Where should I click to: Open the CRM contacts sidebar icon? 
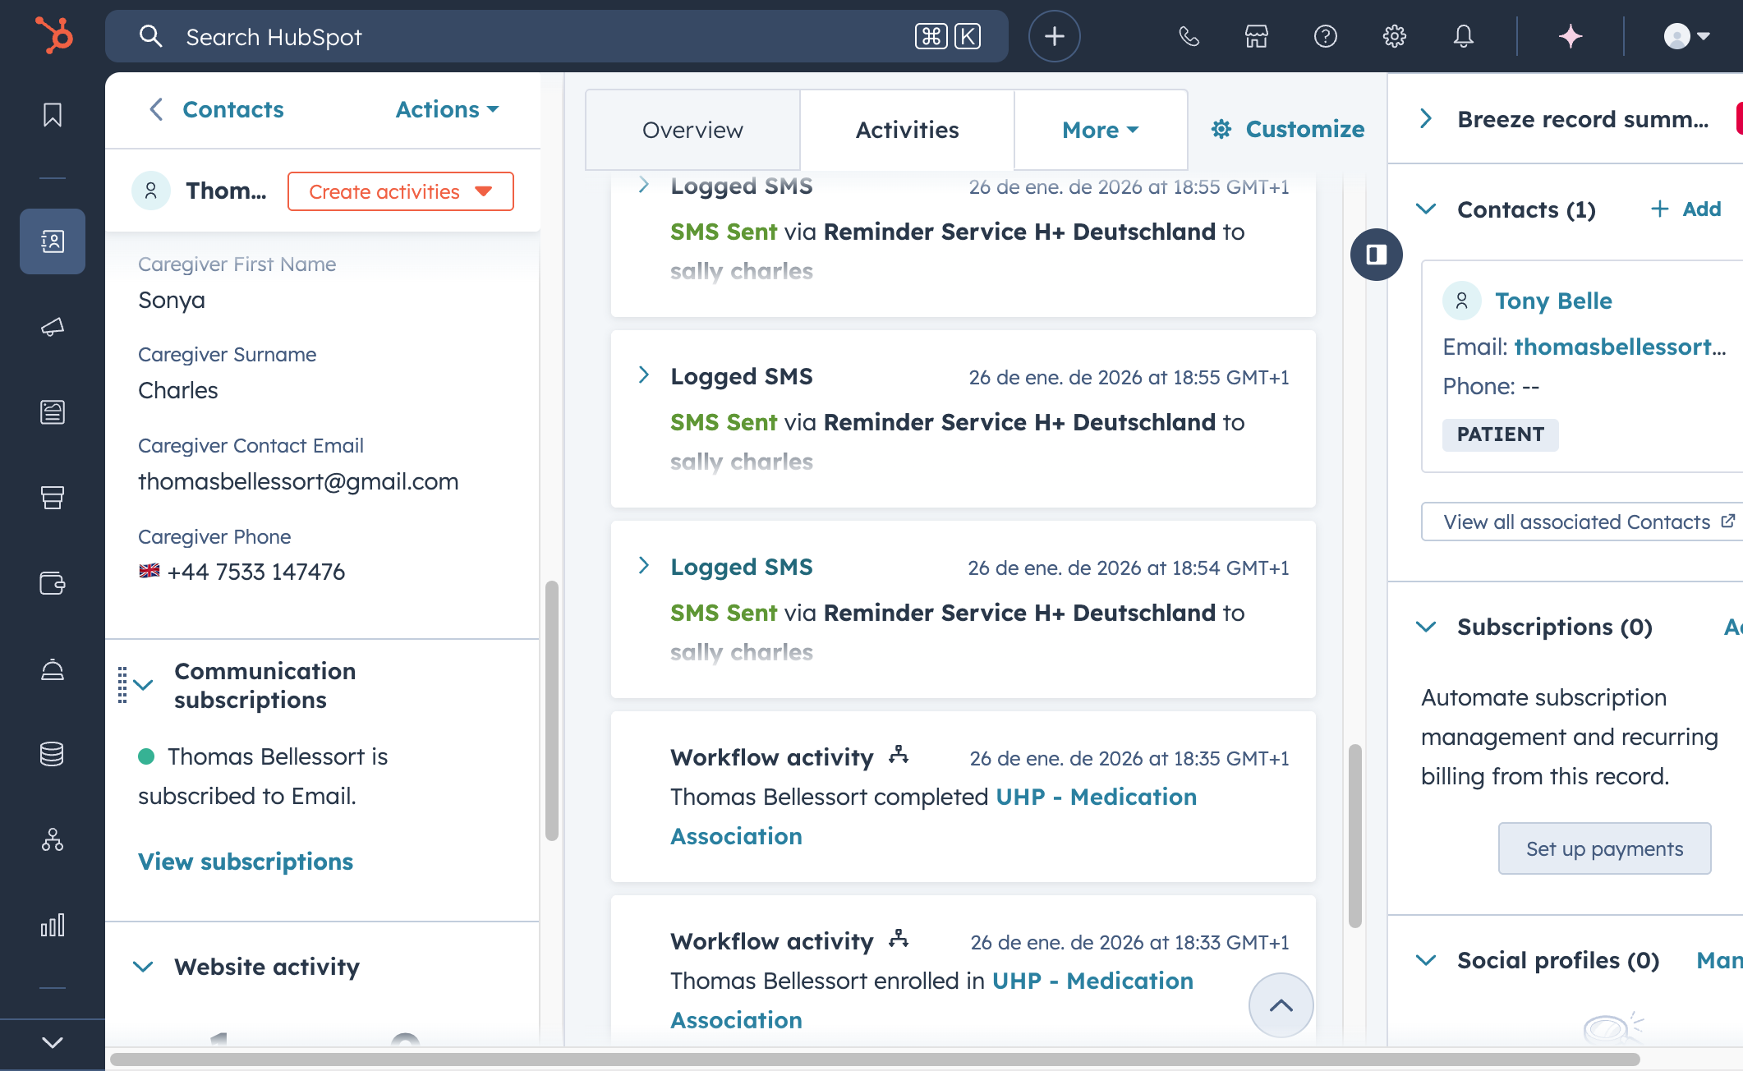[53, 241]
